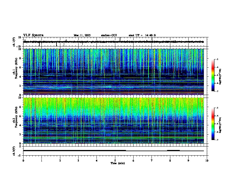The width and height of the screenshot is (233, 180).
Task: Click the ch.1 "Frequency (kHz)" axis label
Action: 16,68
